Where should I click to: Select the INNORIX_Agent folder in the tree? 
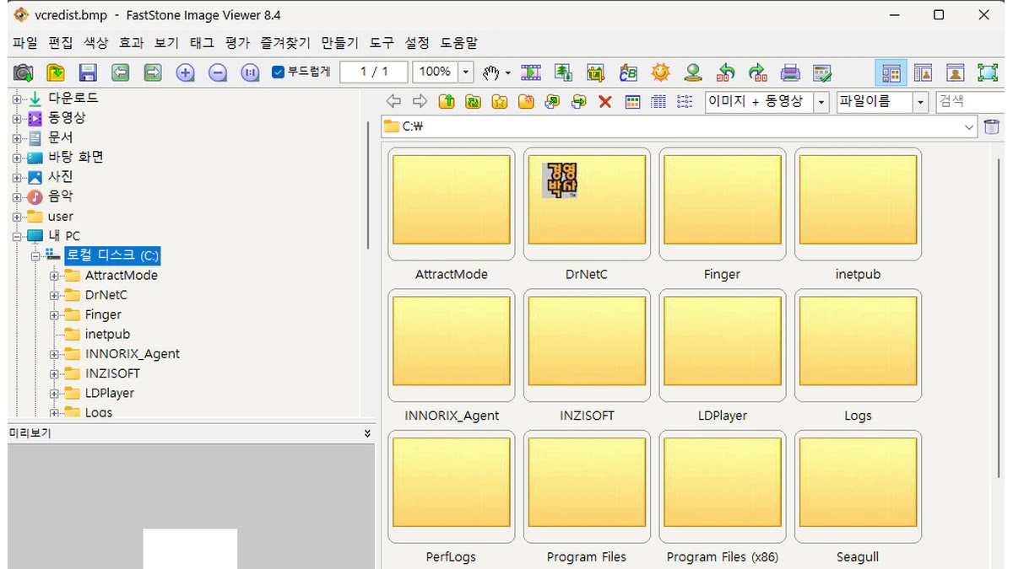point(133,354)
